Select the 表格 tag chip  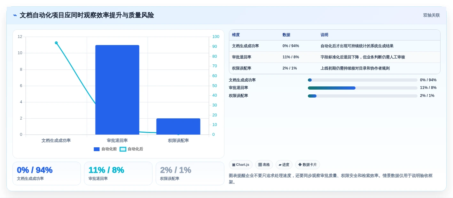click(264, 165)
